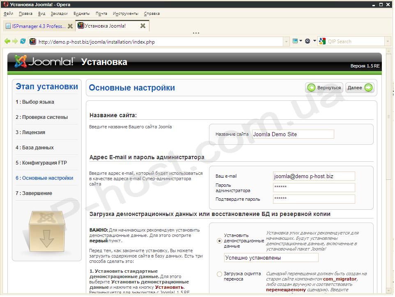The height and width of the screenshot is (297, 395).
Task: Switch to the ISPmanager 4.3 Profess... tab
Action: click(39, 26)
